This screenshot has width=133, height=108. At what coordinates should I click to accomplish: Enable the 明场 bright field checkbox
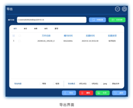41,84
